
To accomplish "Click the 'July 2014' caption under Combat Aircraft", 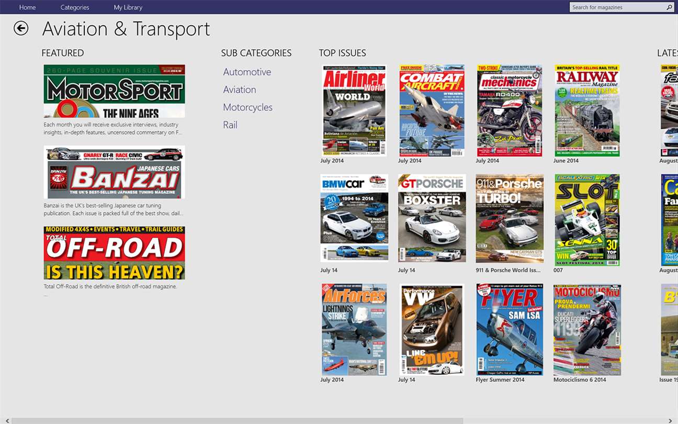I will click(x=410, y=161).
